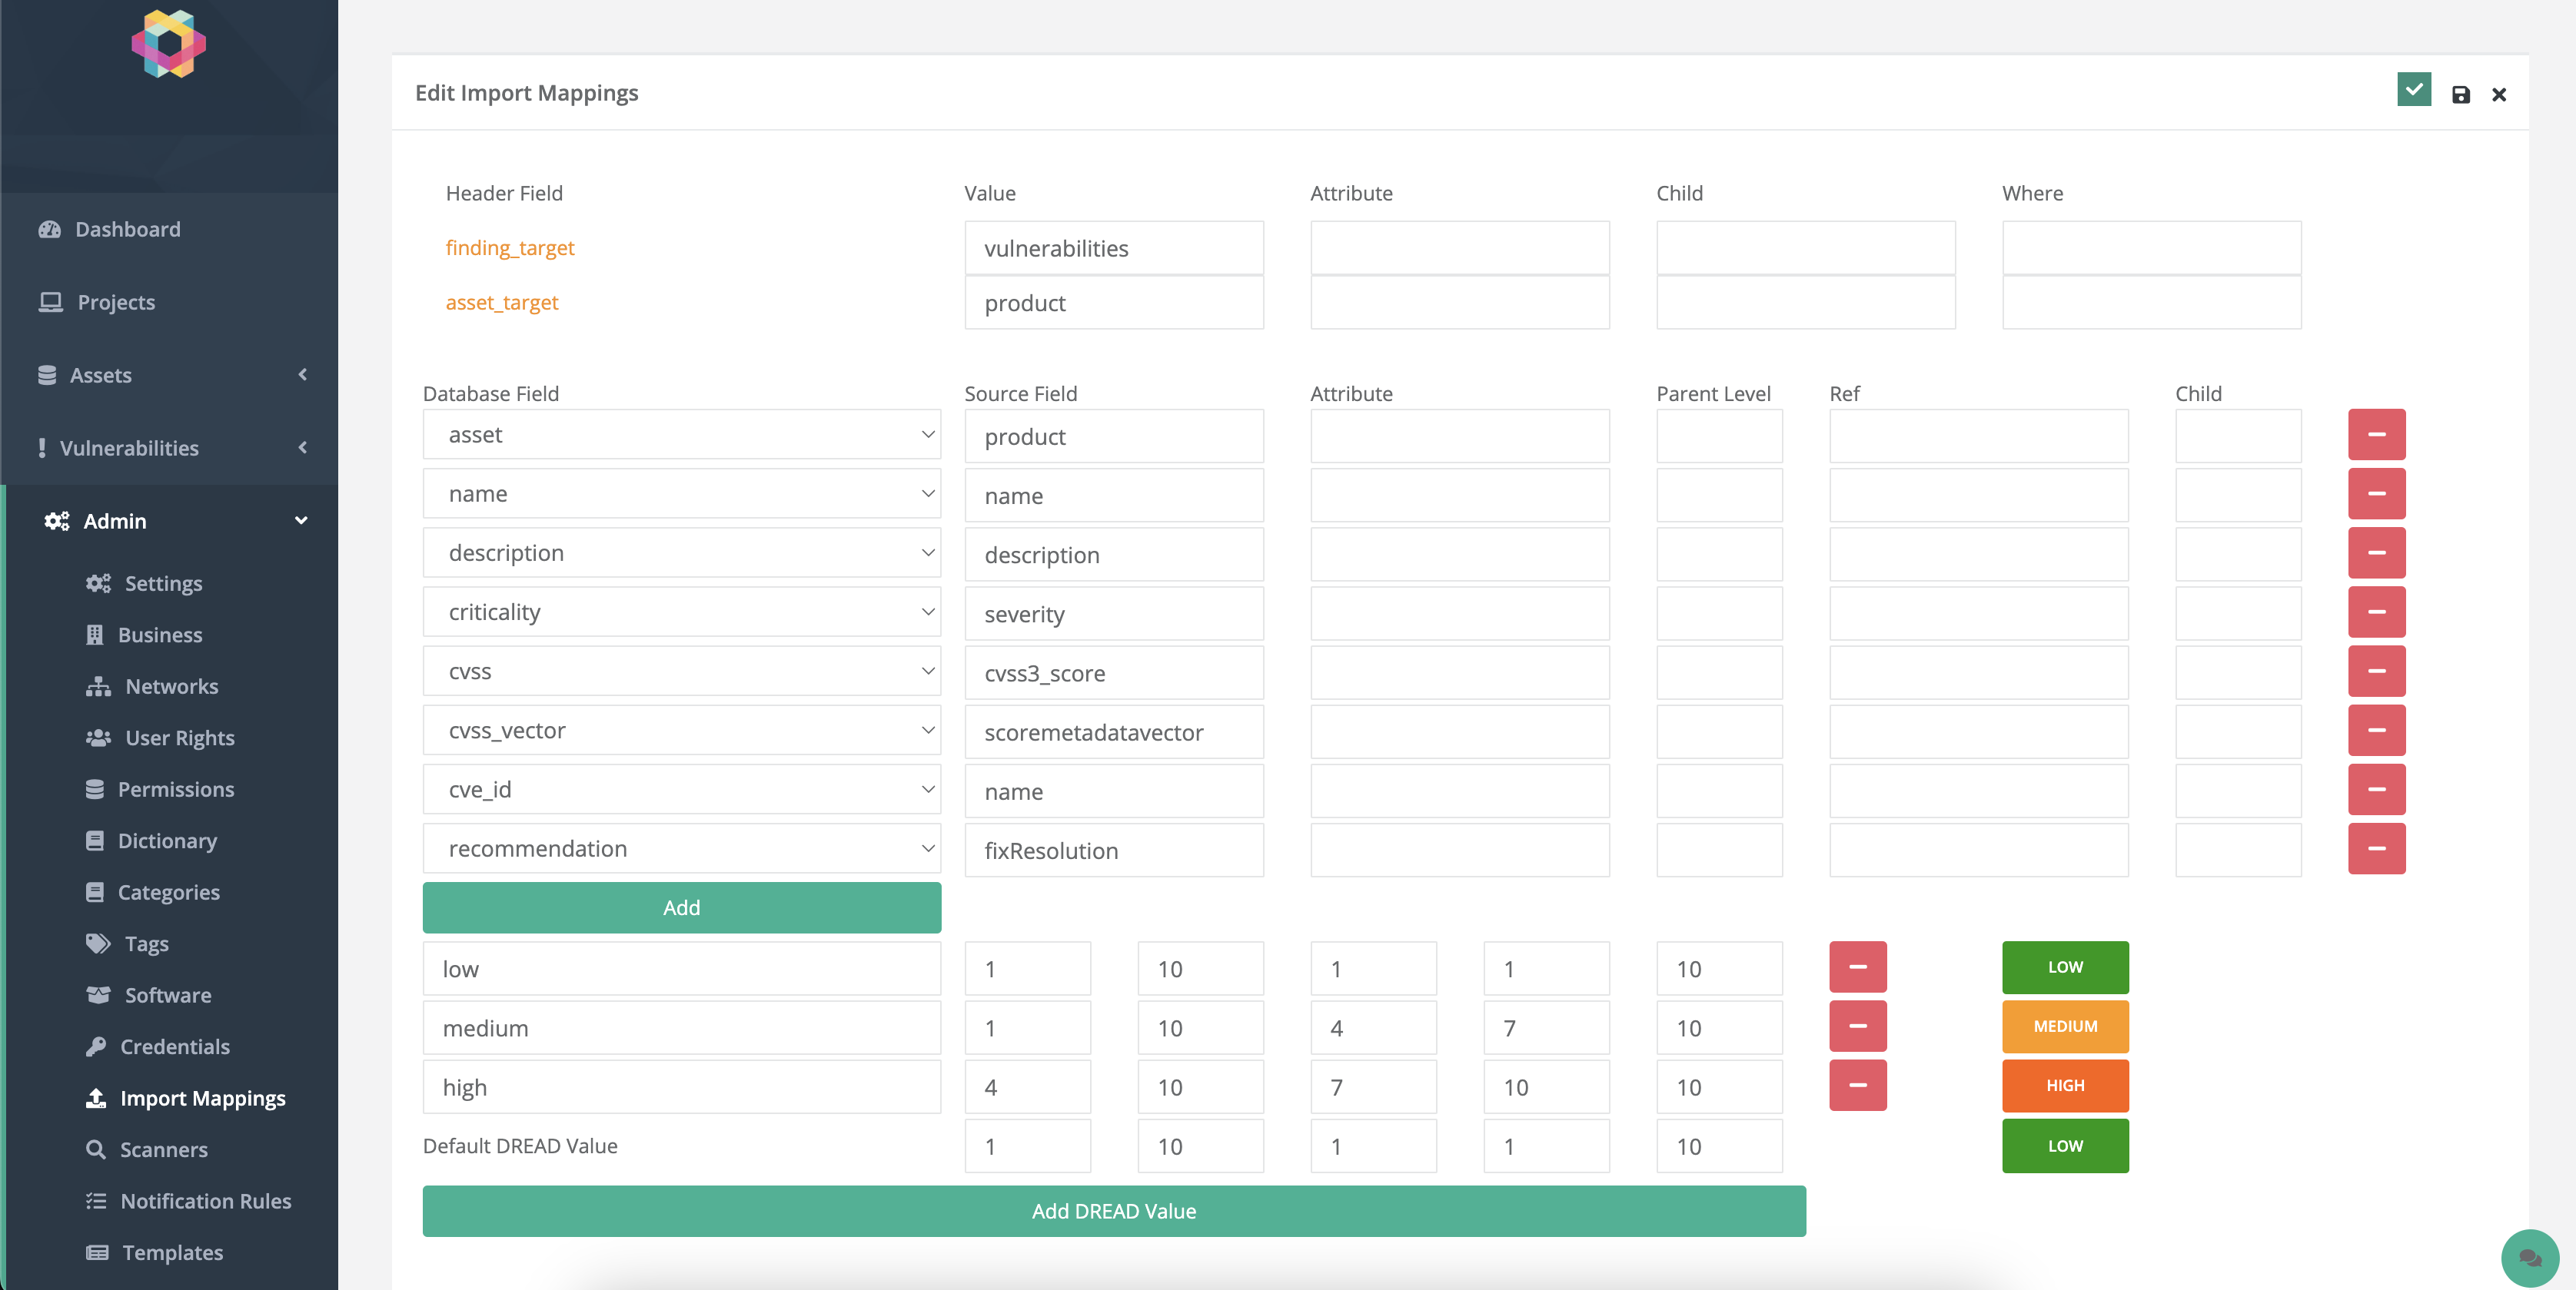Go to Scanners page
Viewport: 2576px width, 1290px height.
pyautogui.click(x=146, y=1149)
